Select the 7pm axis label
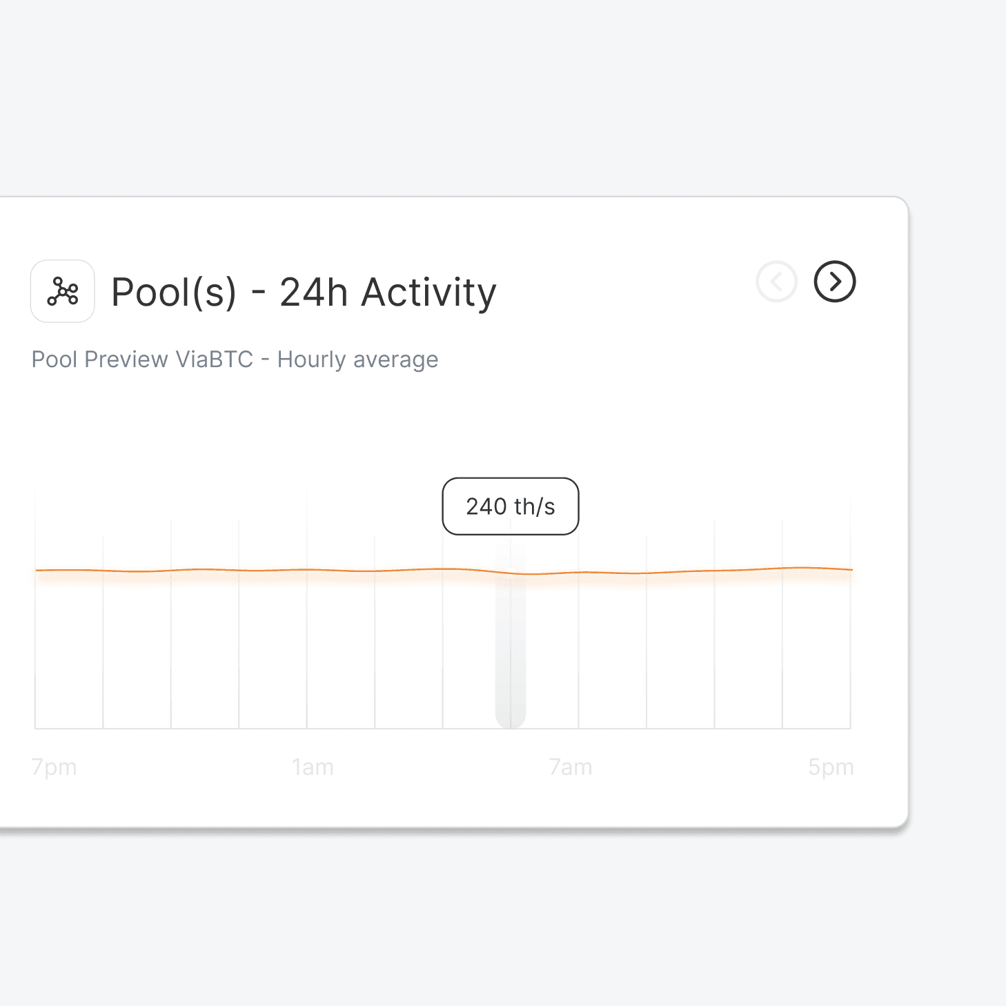This screenshot has width=1006, height=1006. click(54, 767)
